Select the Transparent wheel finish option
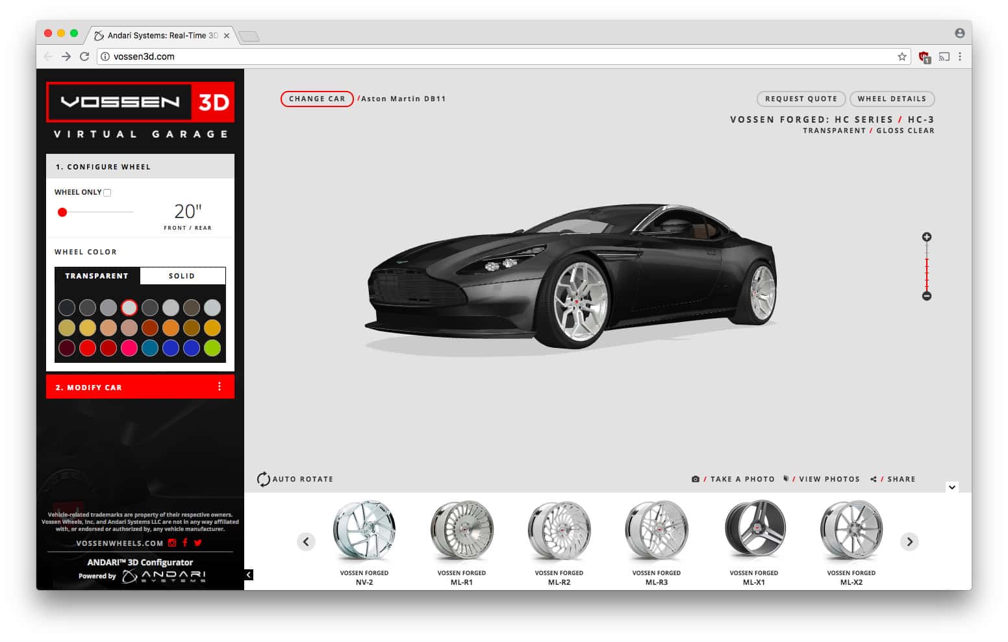Viewport: 1008px width, 642px height. [96, 275]
